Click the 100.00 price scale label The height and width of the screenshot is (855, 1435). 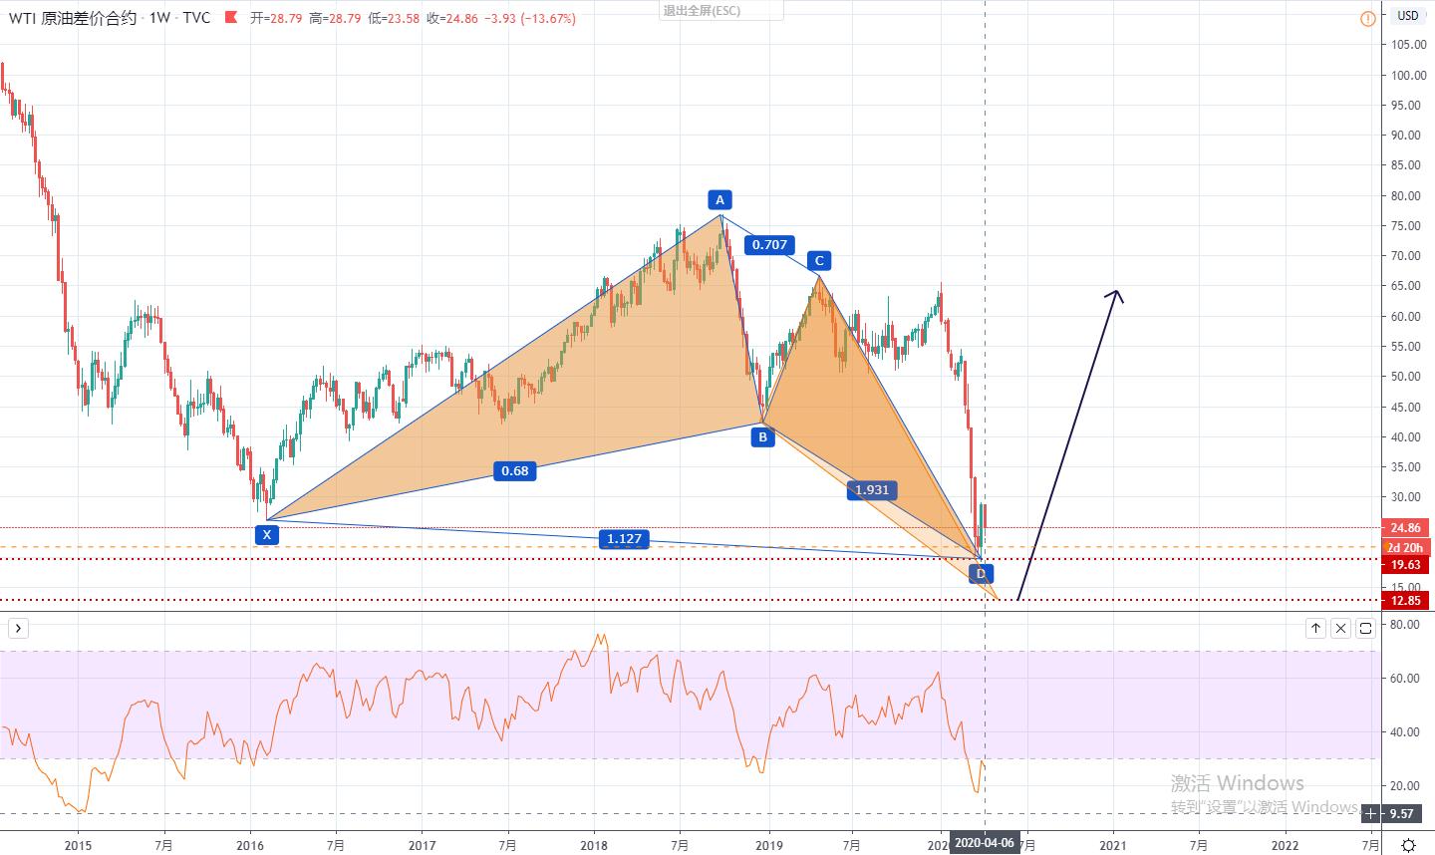[x=1408, y=76]
